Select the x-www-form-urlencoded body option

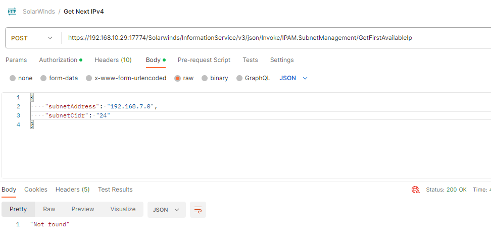point(126,78)
